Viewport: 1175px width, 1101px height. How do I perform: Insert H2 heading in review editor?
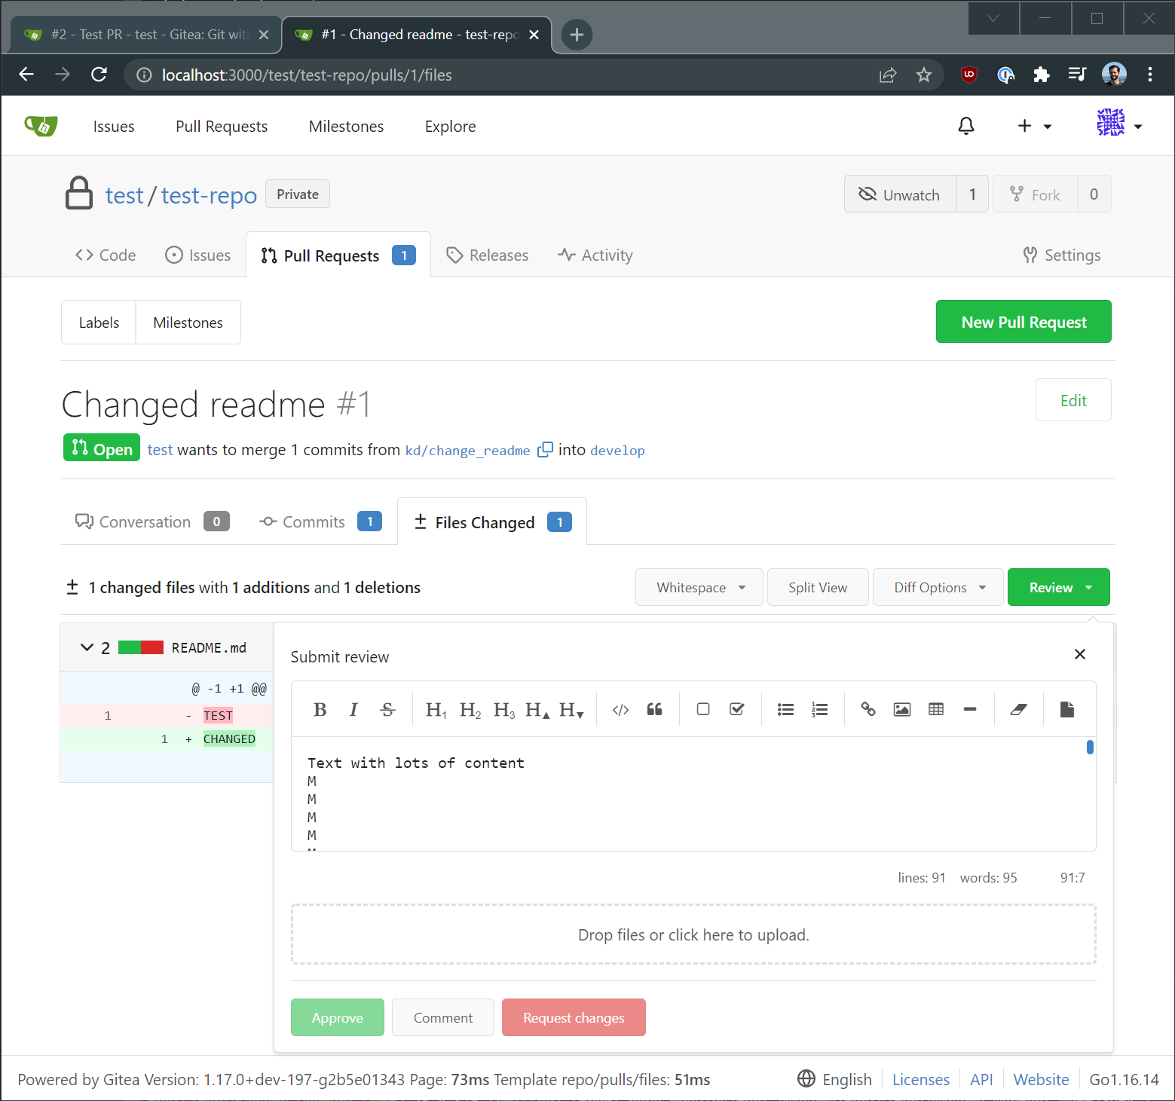point(470,709)
